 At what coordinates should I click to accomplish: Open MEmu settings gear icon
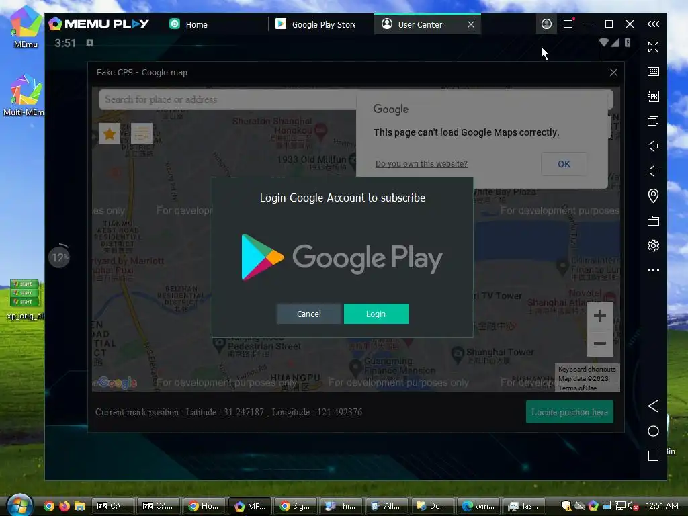pos(653,245)
